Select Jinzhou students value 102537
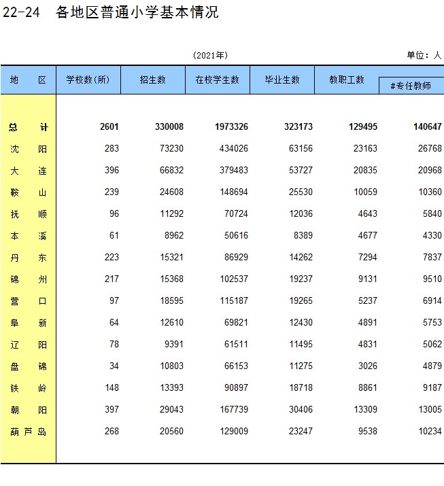Screen dimensions: 444x486 [234, 279]
